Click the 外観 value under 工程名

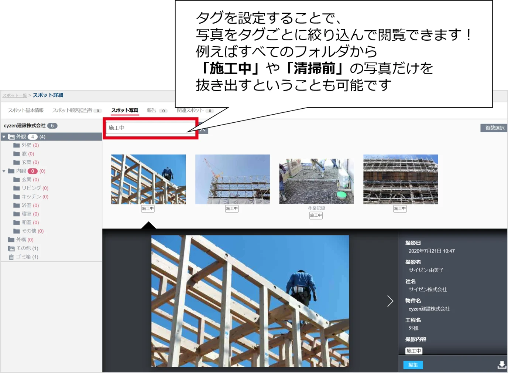click(x=413, y=328)
